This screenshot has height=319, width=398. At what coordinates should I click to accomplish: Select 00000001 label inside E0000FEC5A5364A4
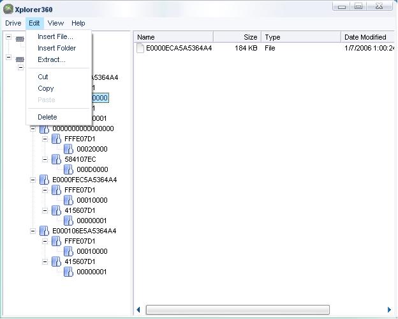click(92, 221)
